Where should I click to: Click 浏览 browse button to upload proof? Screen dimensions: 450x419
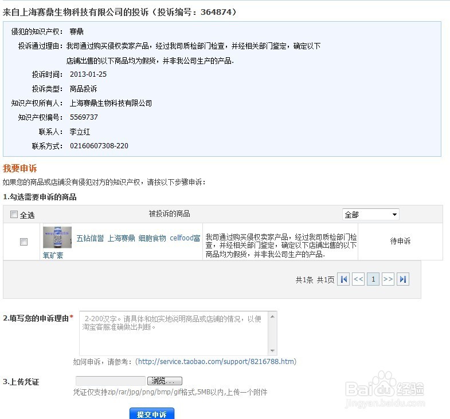point(165,381)
